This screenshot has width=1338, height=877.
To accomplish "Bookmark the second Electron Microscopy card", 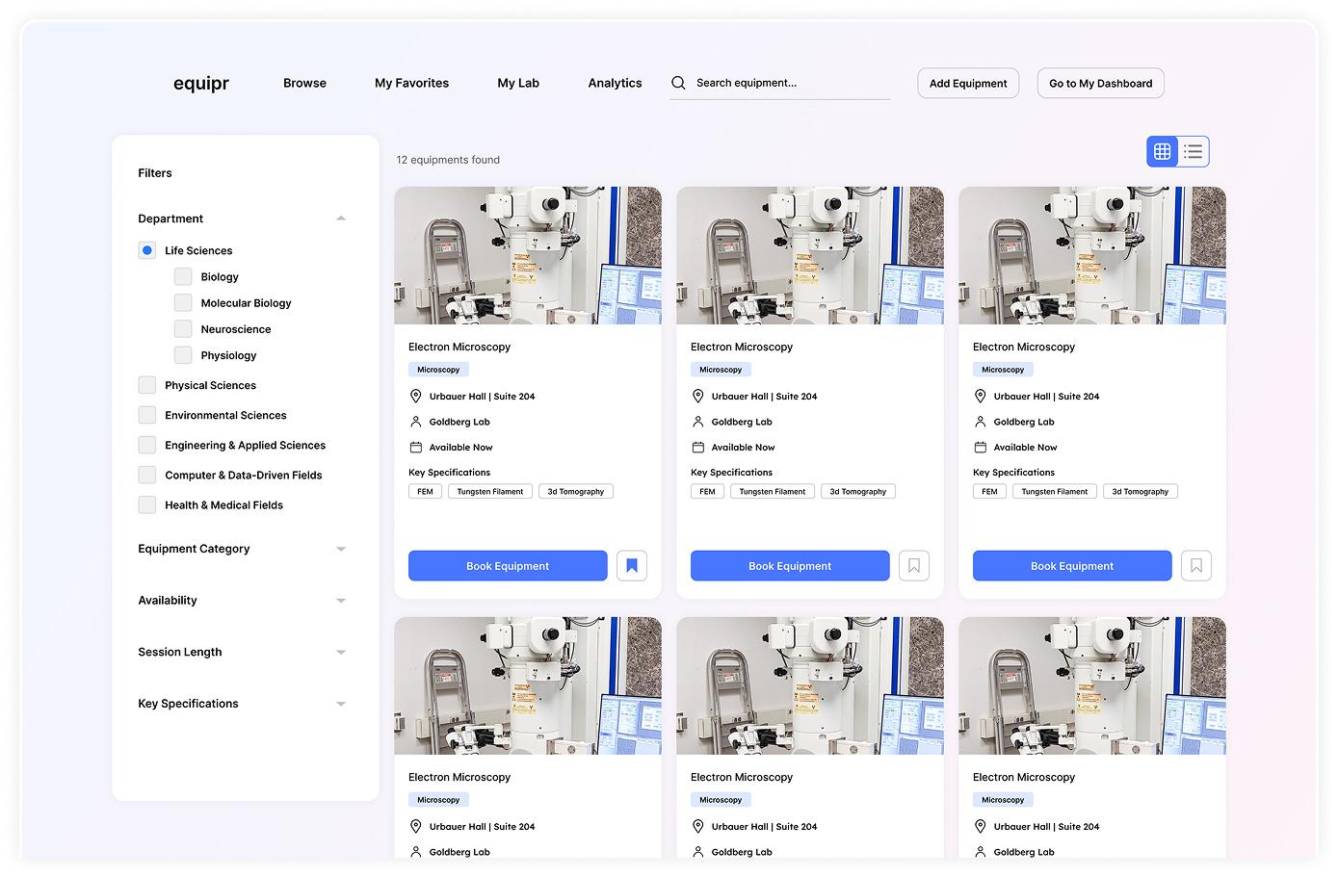I will (x=914, y=565).
